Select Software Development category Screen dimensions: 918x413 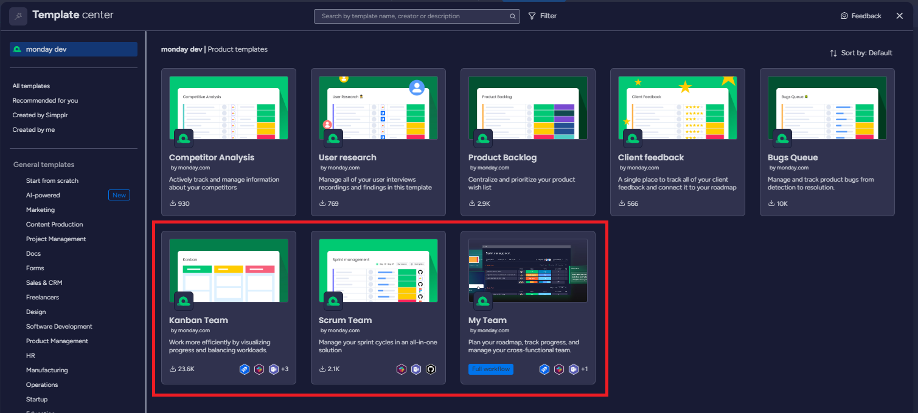pos(59,327)
